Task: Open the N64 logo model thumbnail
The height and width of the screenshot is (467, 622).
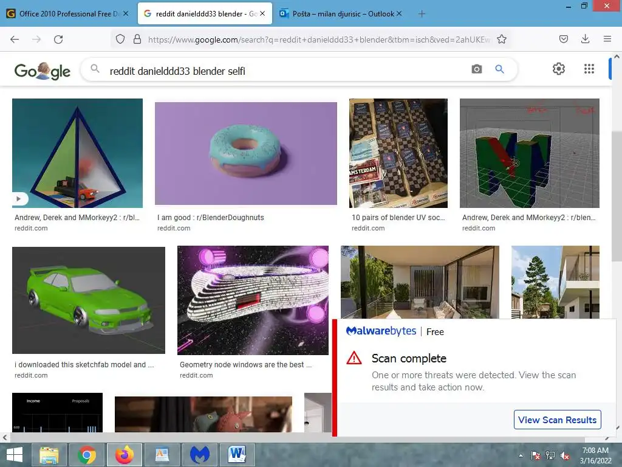Action: [530, 153]
